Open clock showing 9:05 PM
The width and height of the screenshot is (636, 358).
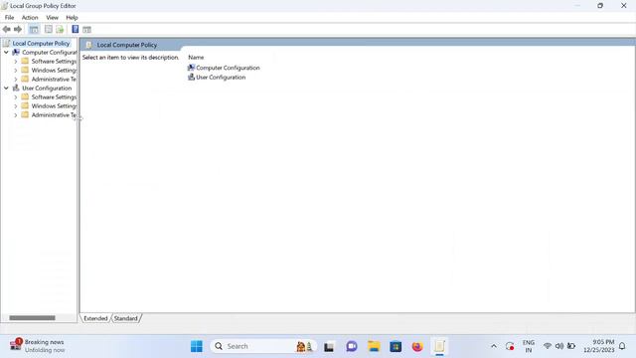(599, 346)
